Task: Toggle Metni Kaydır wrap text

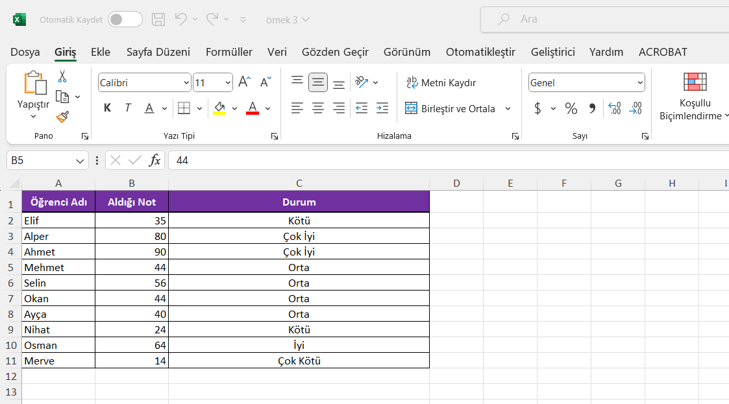Action: click(x=441, y=82)
